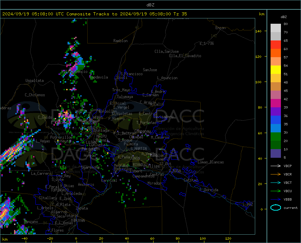This screenshot has height=243, width=301.
Task: Click the orange VBCR arrow legend icon
Action: coord(276,174)
